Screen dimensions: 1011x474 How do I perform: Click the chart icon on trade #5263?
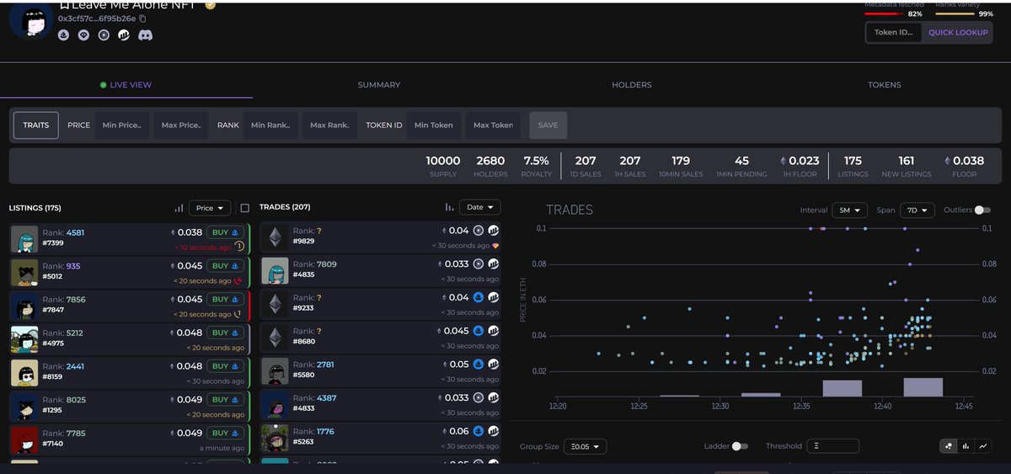coord(494,431)
